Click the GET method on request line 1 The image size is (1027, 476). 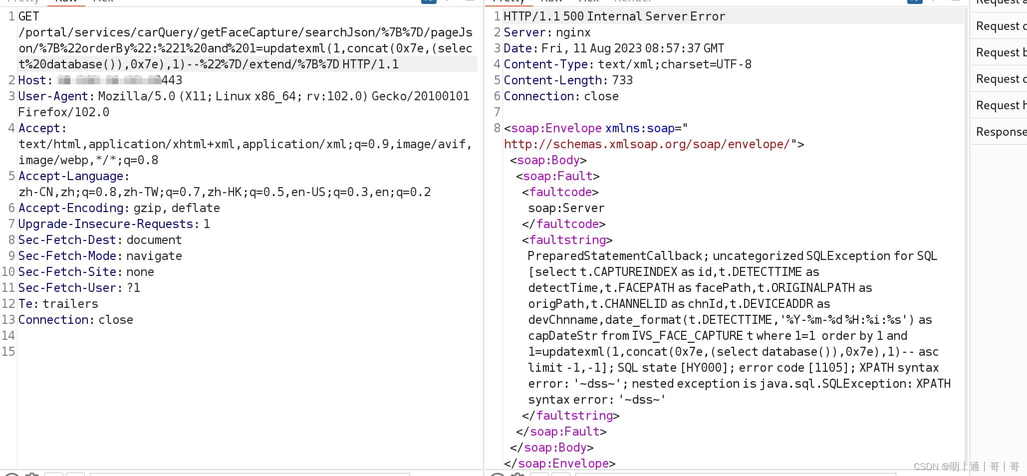[x=28, y=16]
